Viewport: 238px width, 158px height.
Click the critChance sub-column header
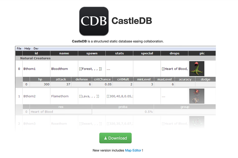pos(102,79)
